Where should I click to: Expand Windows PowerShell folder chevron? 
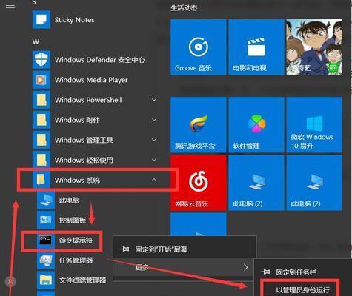coord(154,100)
